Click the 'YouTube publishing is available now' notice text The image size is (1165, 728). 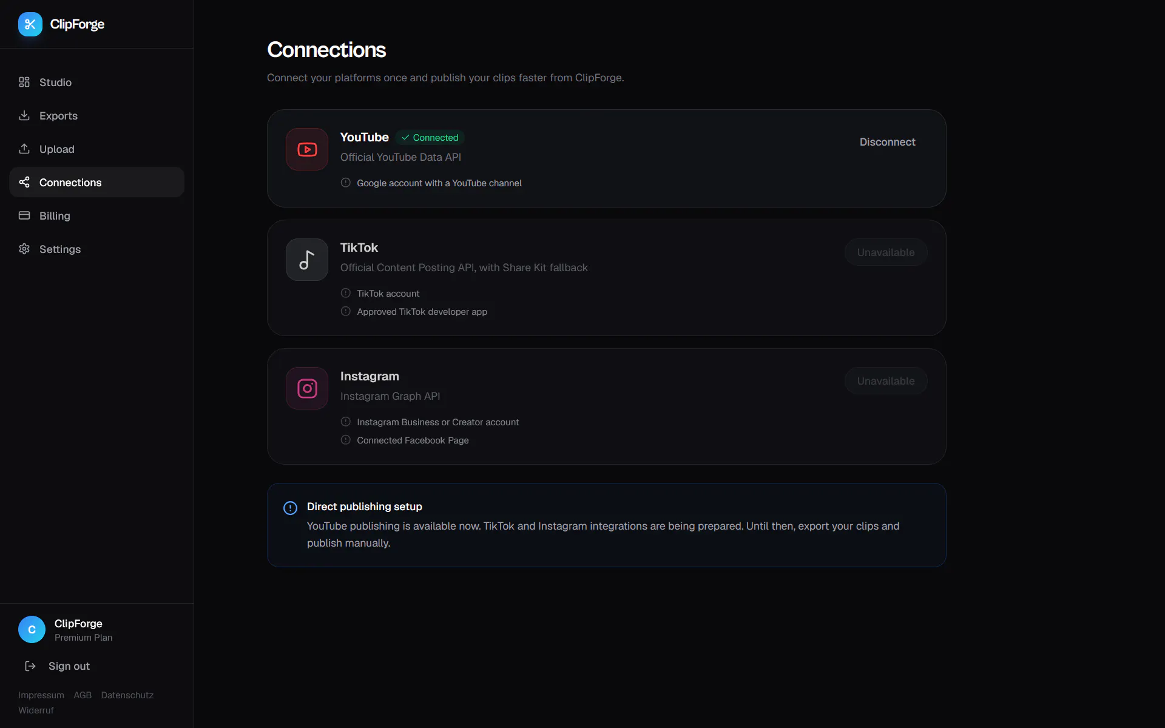click(603, 534)
